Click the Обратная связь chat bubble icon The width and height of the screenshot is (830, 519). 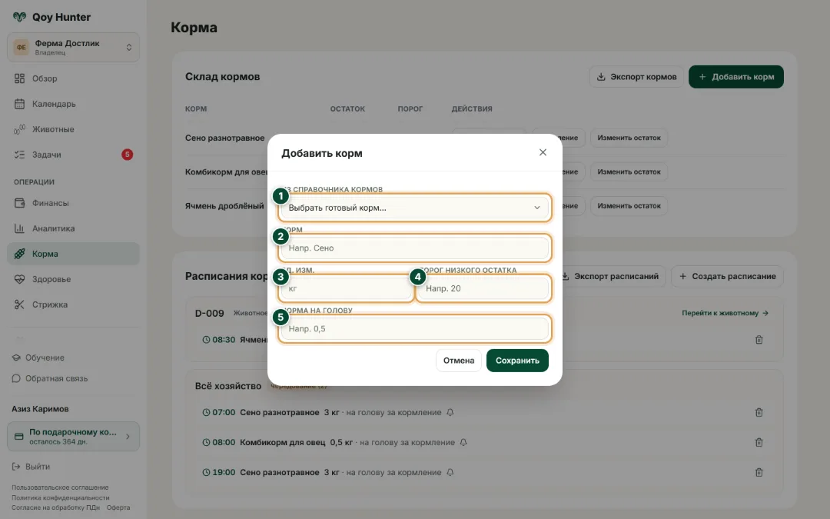16,378
